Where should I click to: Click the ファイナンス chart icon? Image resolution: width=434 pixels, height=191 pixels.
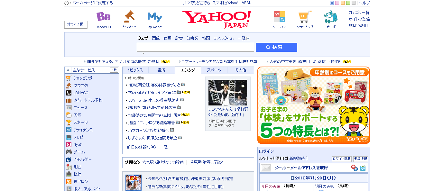pos(69,130)
